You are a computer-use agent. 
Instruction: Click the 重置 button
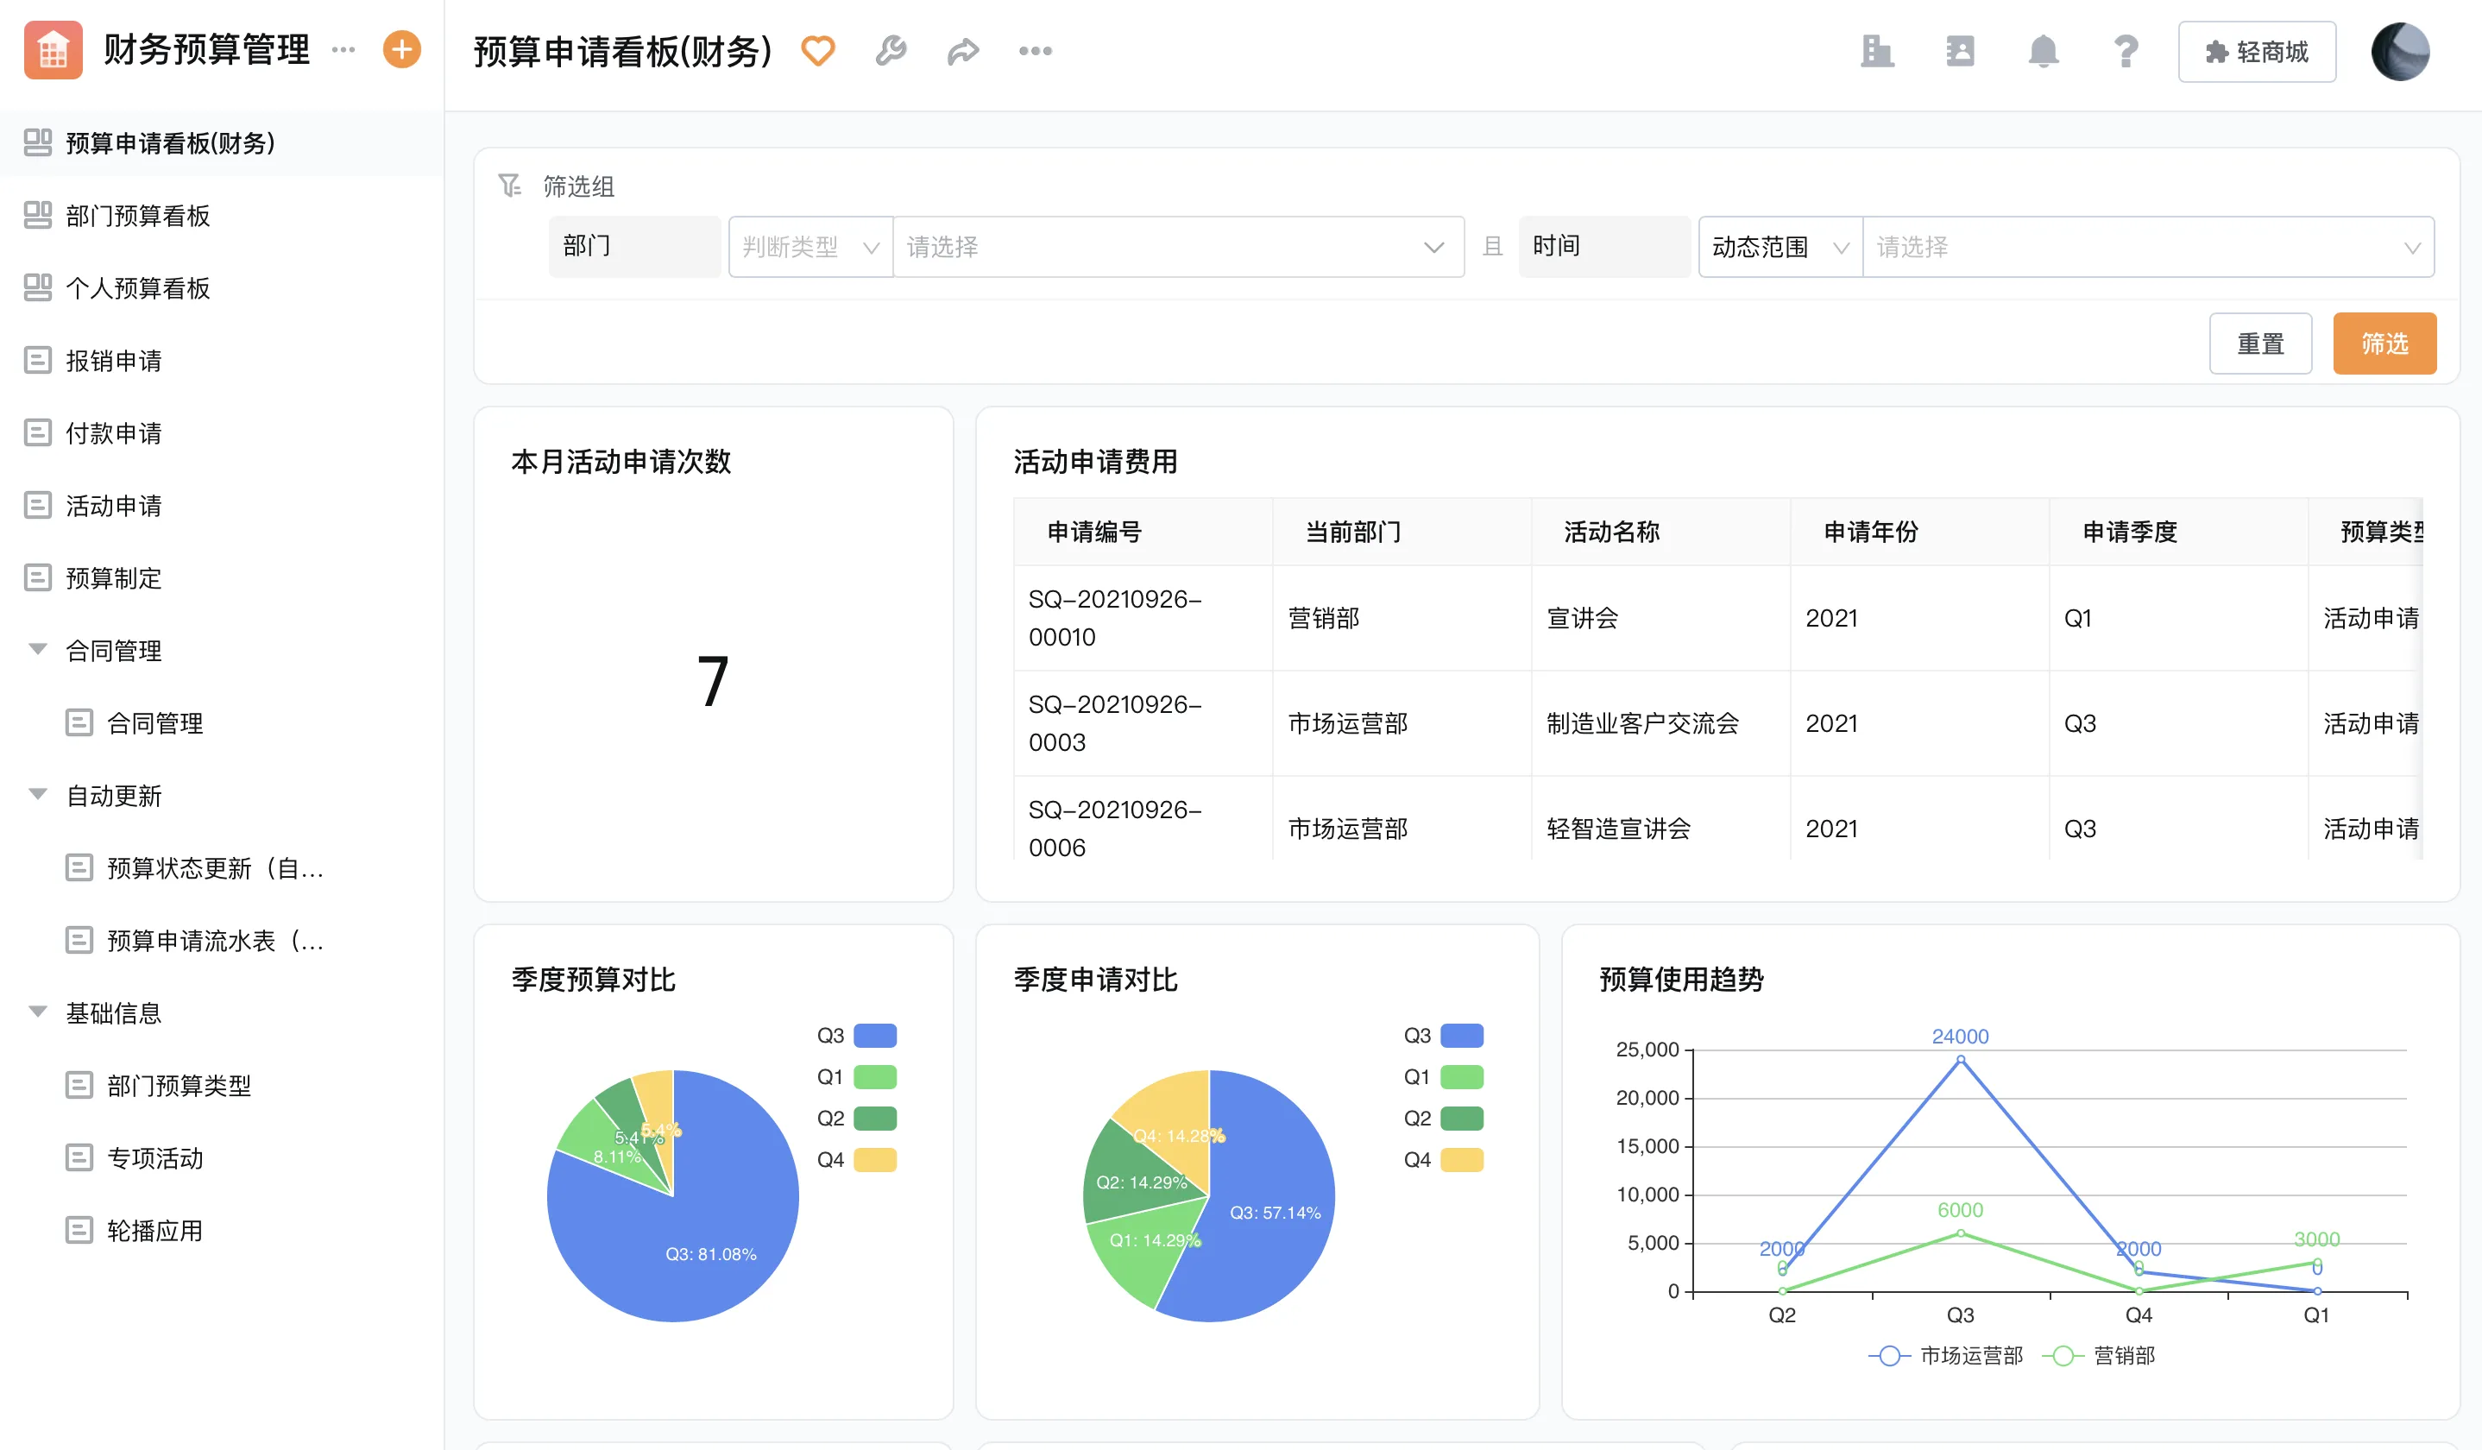tap(2259, 344)
